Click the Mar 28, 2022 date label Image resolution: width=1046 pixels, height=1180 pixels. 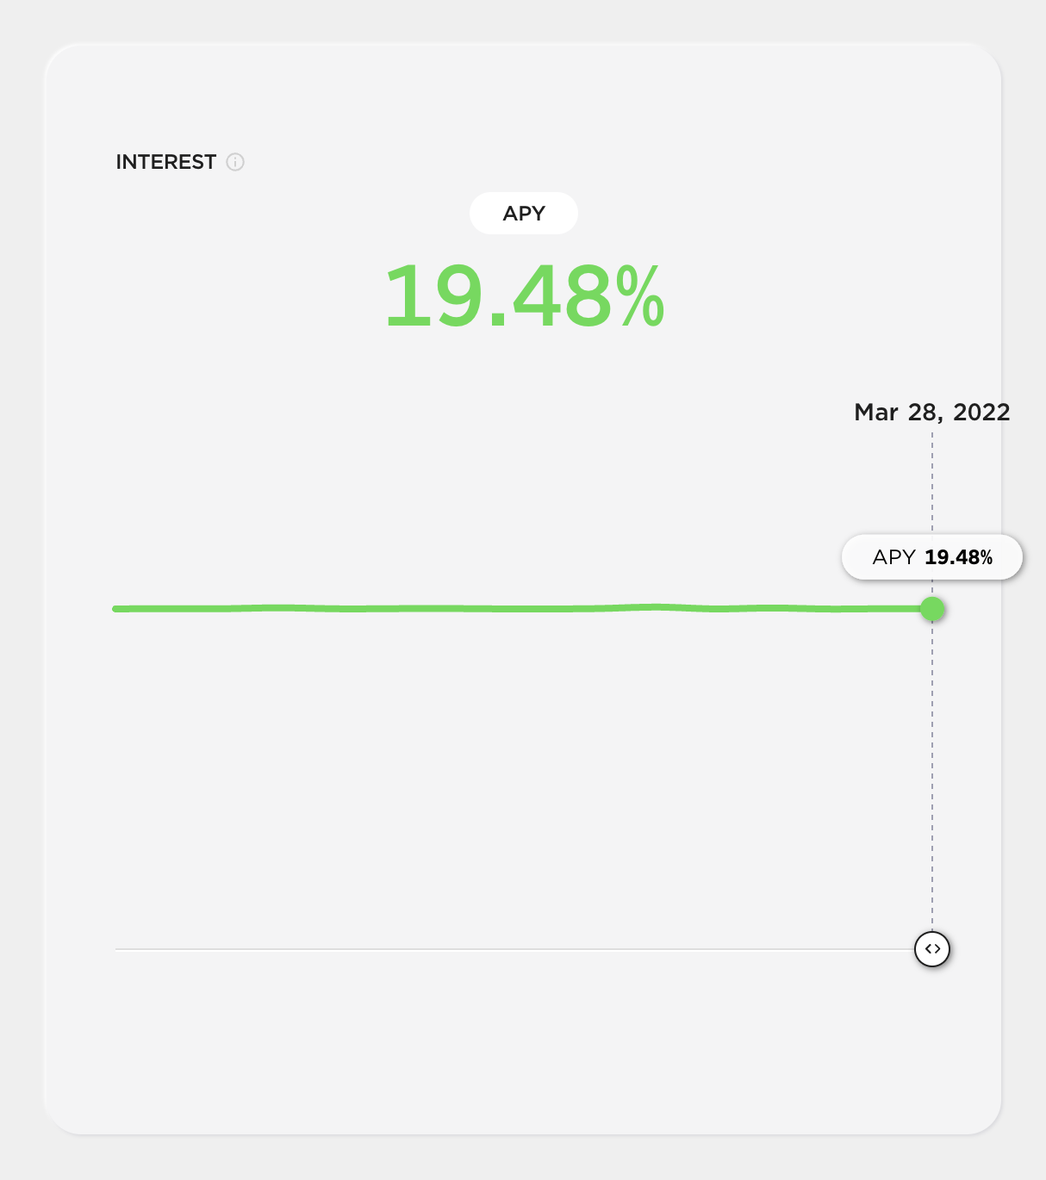click(x=932, y=413)
